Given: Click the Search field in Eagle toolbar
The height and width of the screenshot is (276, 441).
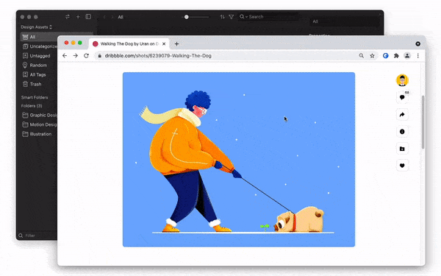Looking at the screenshot, I should point(268,17).
